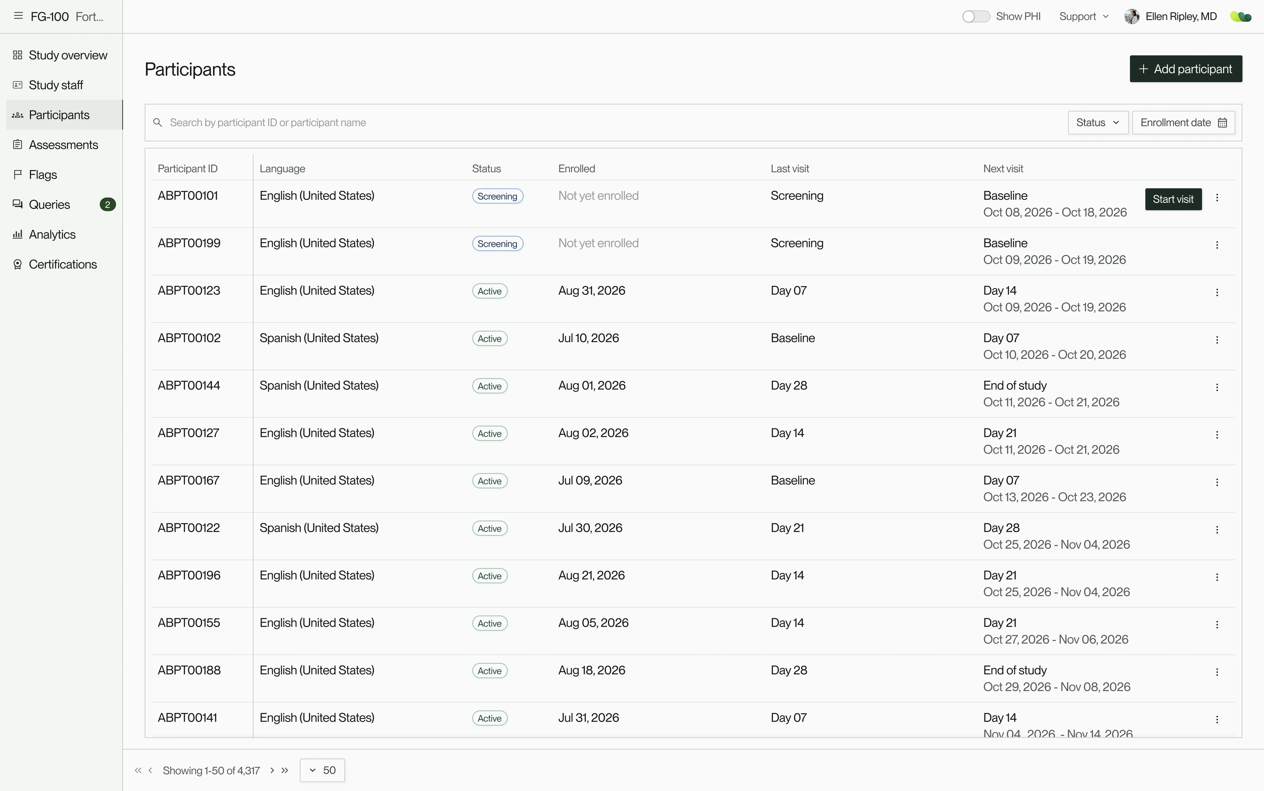Open row options for ABPT00144
1264x791 pixels.
pos(1217,388)
